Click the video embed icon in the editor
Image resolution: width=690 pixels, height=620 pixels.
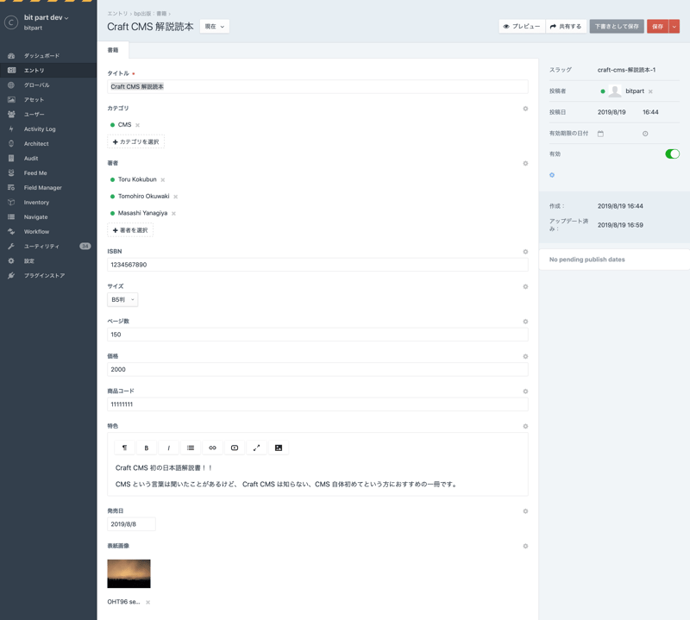[x=235, y=448]
